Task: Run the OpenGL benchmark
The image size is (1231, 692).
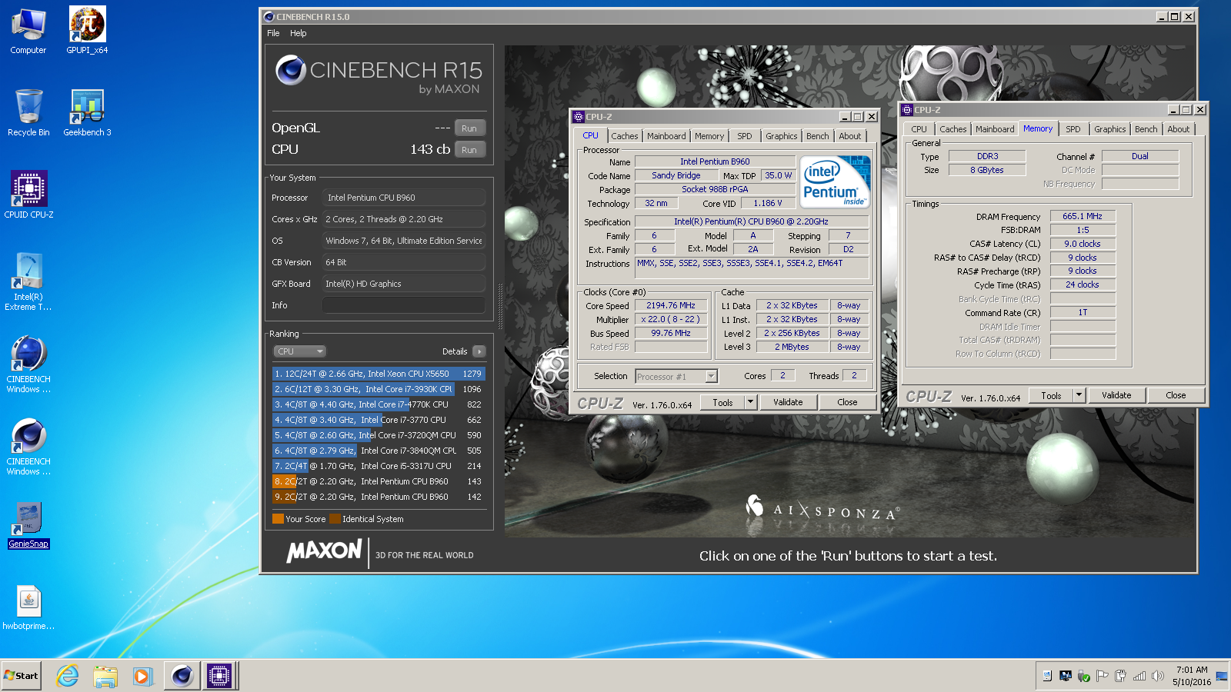Action: click(469, 128)
